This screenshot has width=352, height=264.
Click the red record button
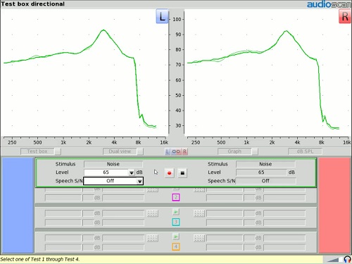point(169,173)
